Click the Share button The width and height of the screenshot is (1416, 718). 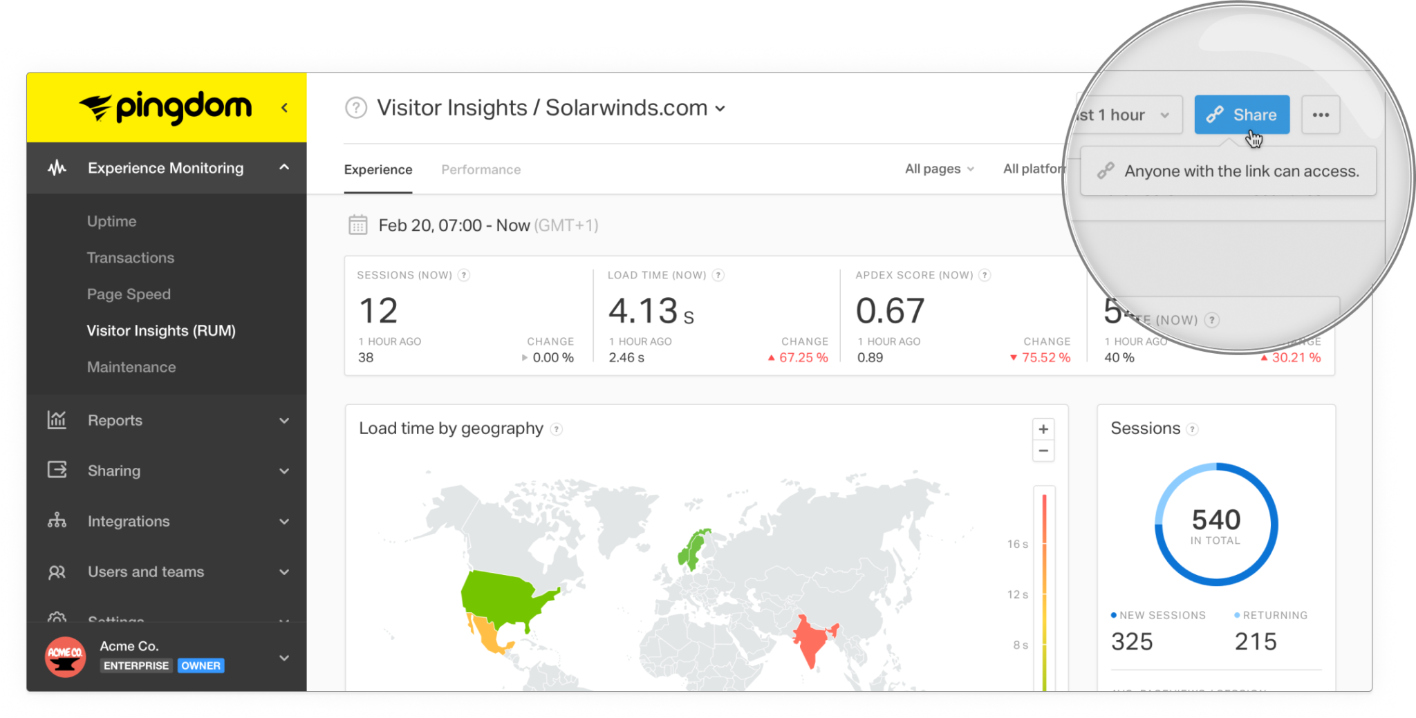click(x=1242, y=114)
